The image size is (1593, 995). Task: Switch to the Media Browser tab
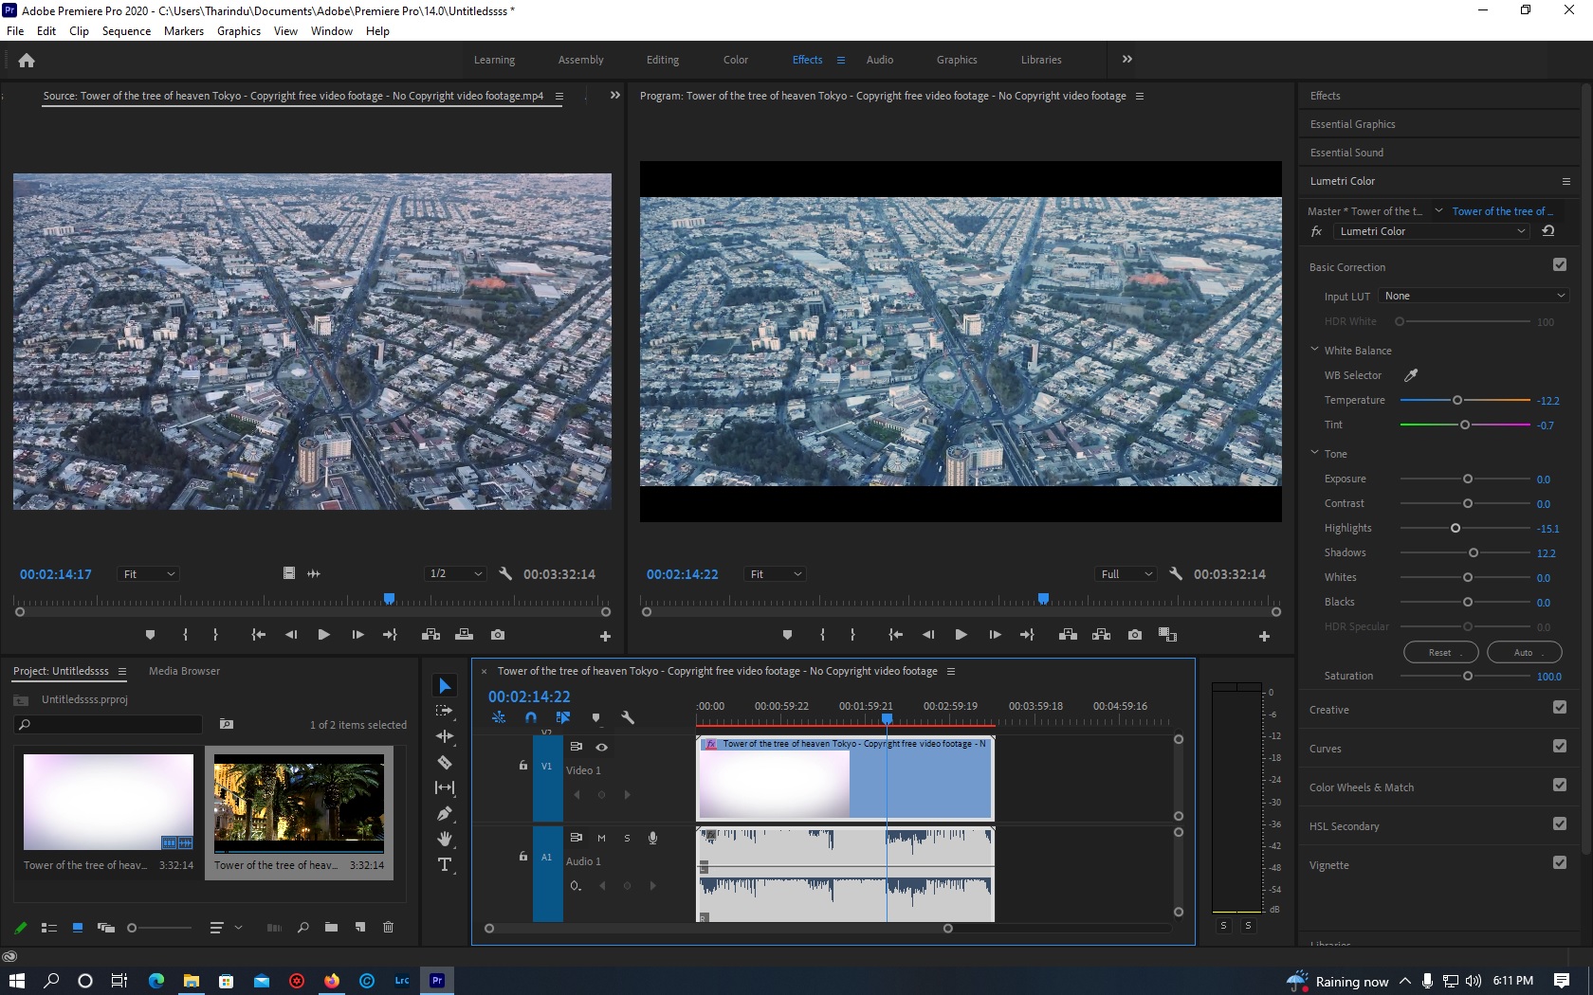184,671
